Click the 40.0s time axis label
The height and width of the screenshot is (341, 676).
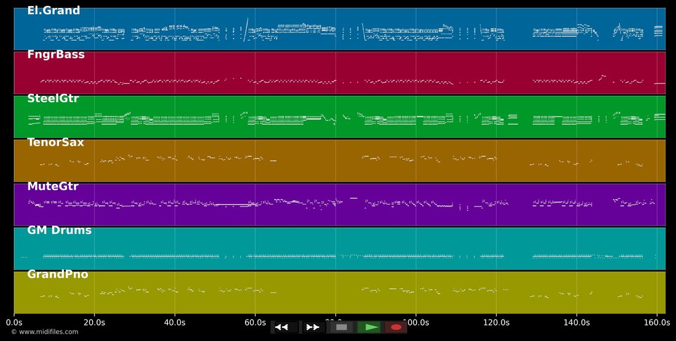tap(175, 323)
